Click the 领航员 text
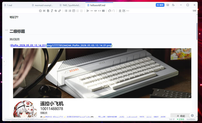 coord(44,113)
